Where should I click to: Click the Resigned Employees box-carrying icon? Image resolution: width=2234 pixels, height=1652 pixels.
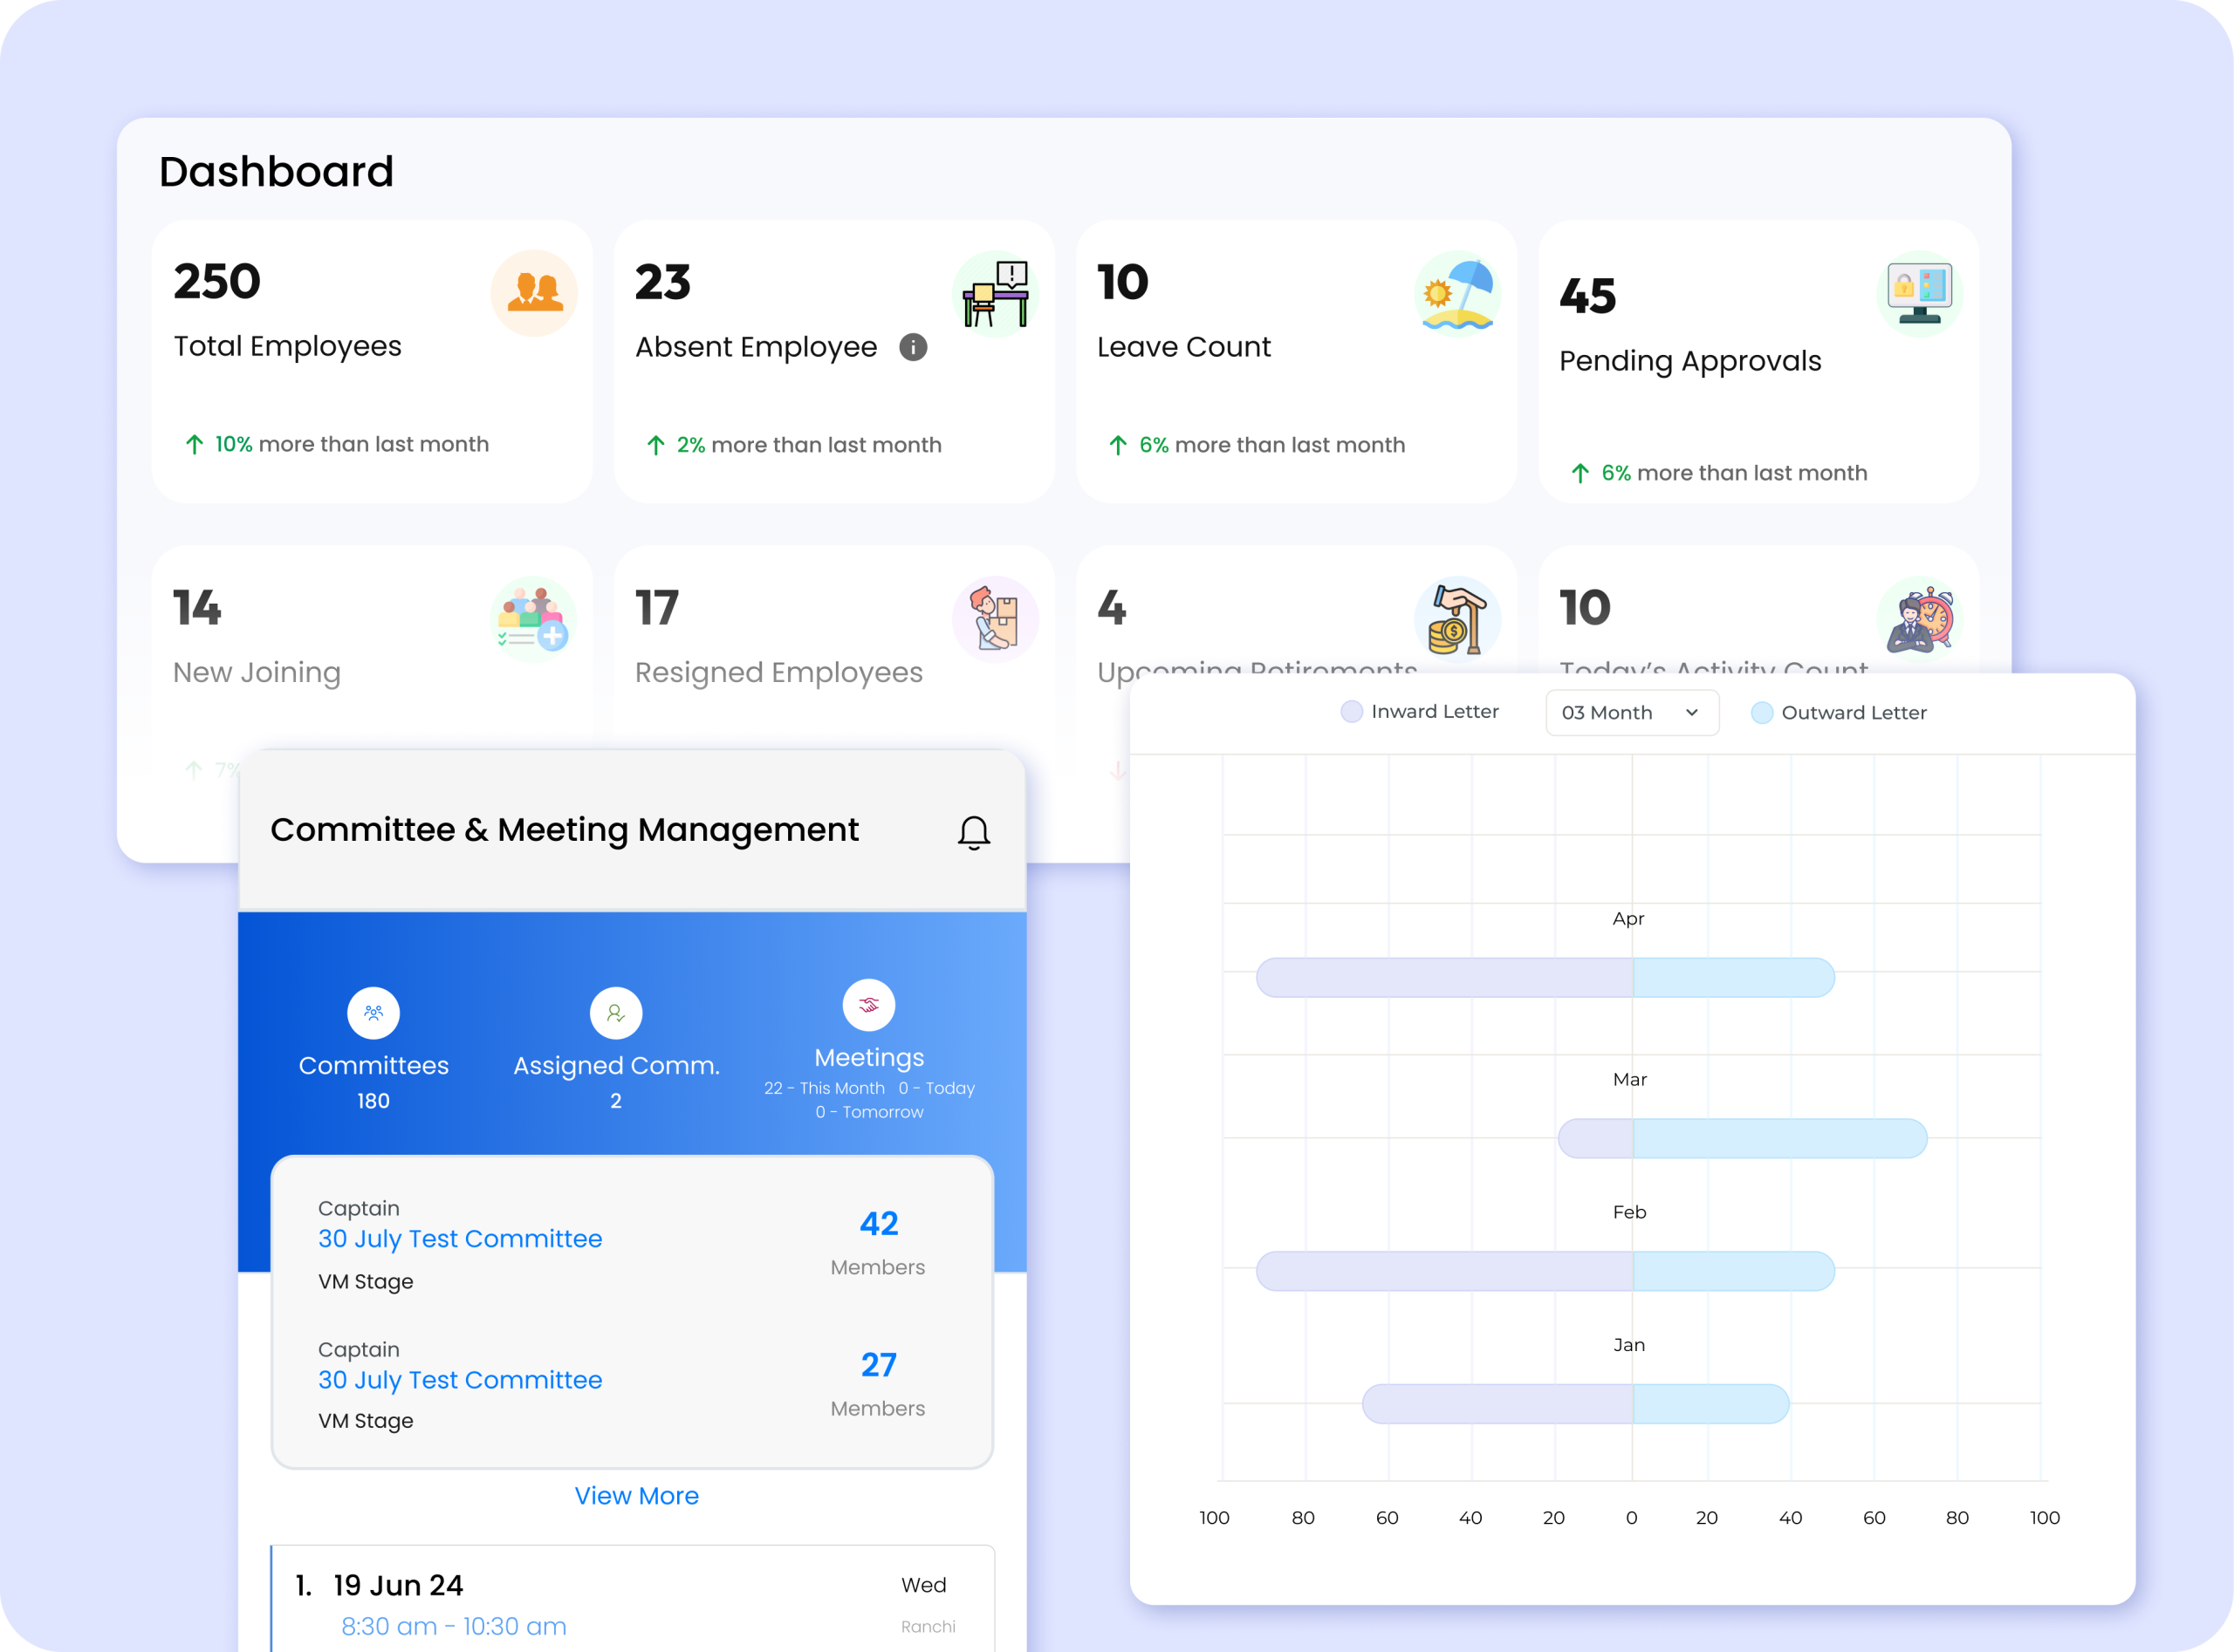coord(996,619)
